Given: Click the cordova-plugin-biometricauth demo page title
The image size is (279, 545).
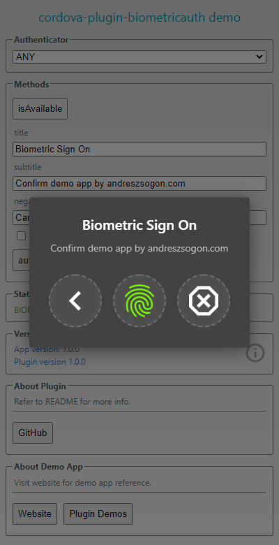Looking at the screenshot, I should pos(139,17).
